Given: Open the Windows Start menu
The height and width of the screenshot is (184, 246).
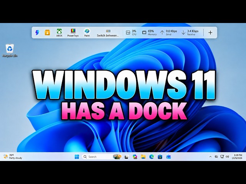Looking at the screenshot, I should (77, 157).
